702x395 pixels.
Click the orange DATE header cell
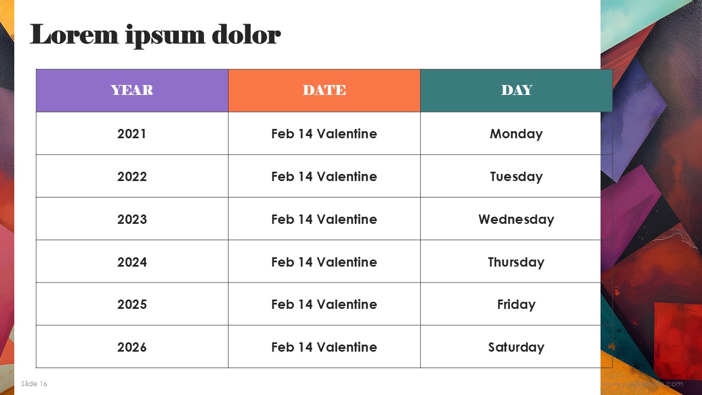(324, 91)
